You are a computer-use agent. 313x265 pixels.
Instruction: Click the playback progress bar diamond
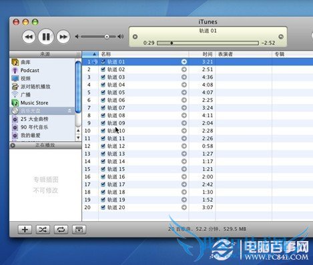[172, 43]
